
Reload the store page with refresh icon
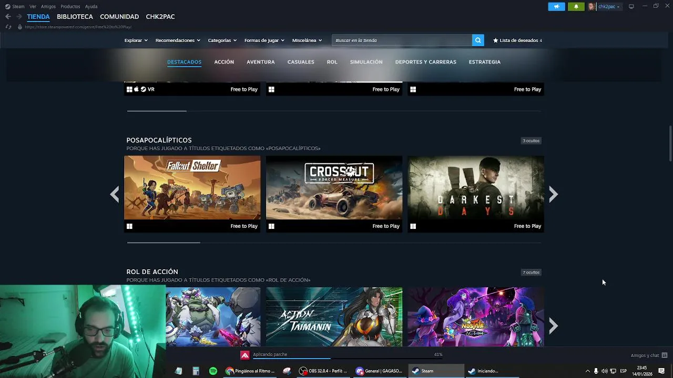8,27
